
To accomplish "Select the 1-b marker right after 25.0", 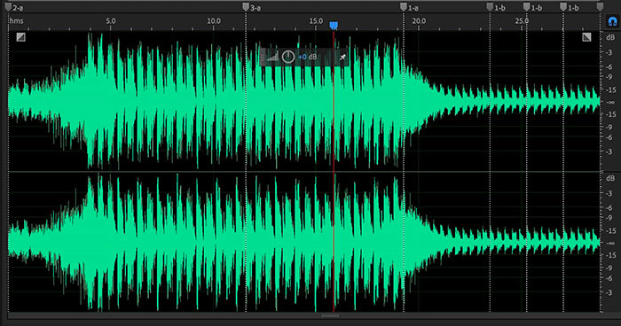I will [526, 7].
